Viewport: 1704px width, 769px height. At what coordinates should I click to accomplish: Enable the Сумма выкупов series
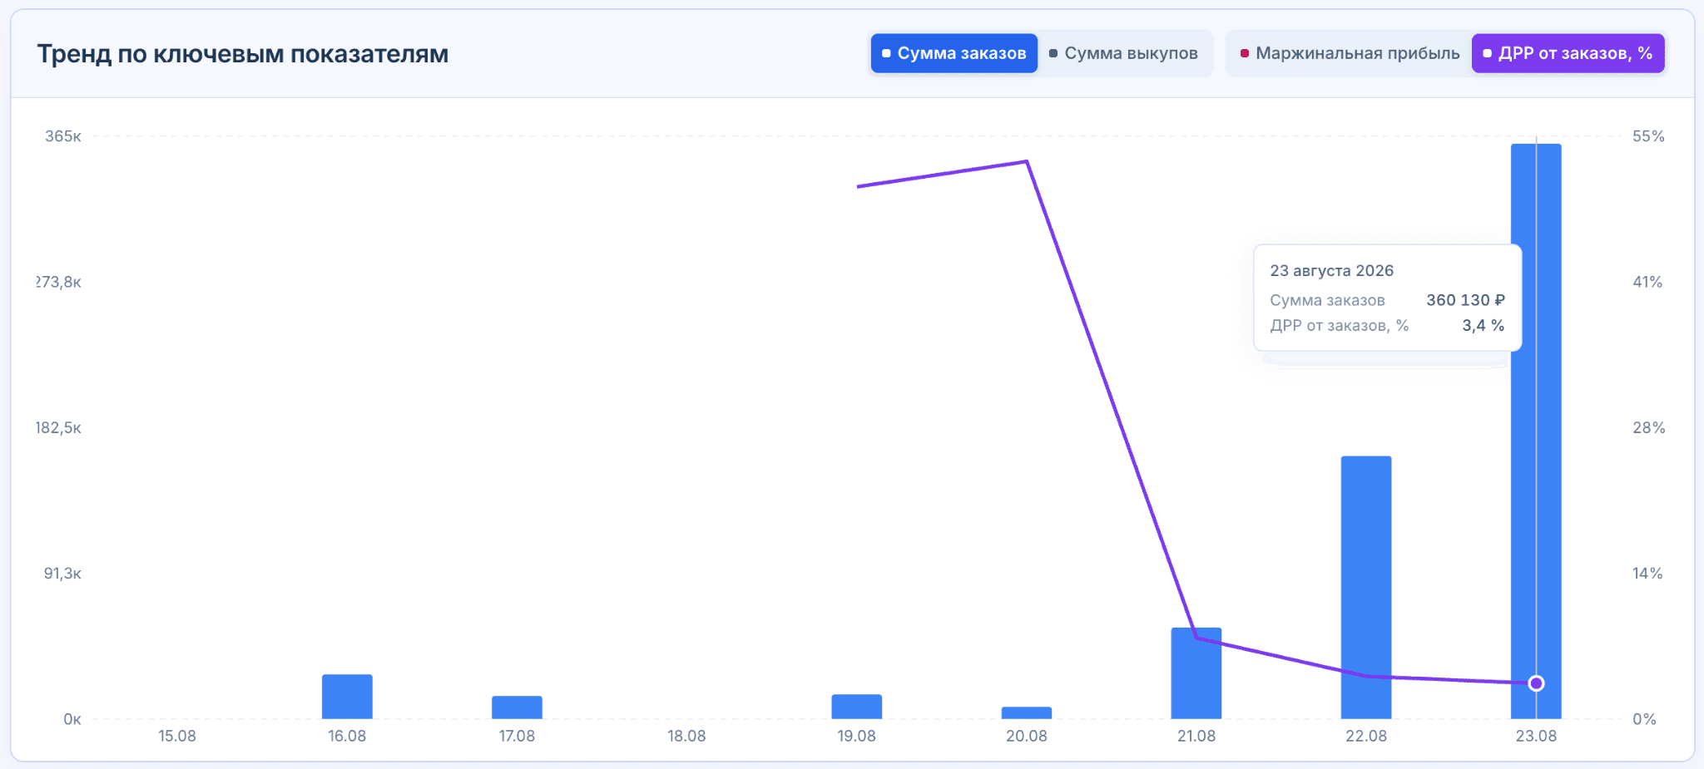pyautogui.click(x=1123, y=53)
